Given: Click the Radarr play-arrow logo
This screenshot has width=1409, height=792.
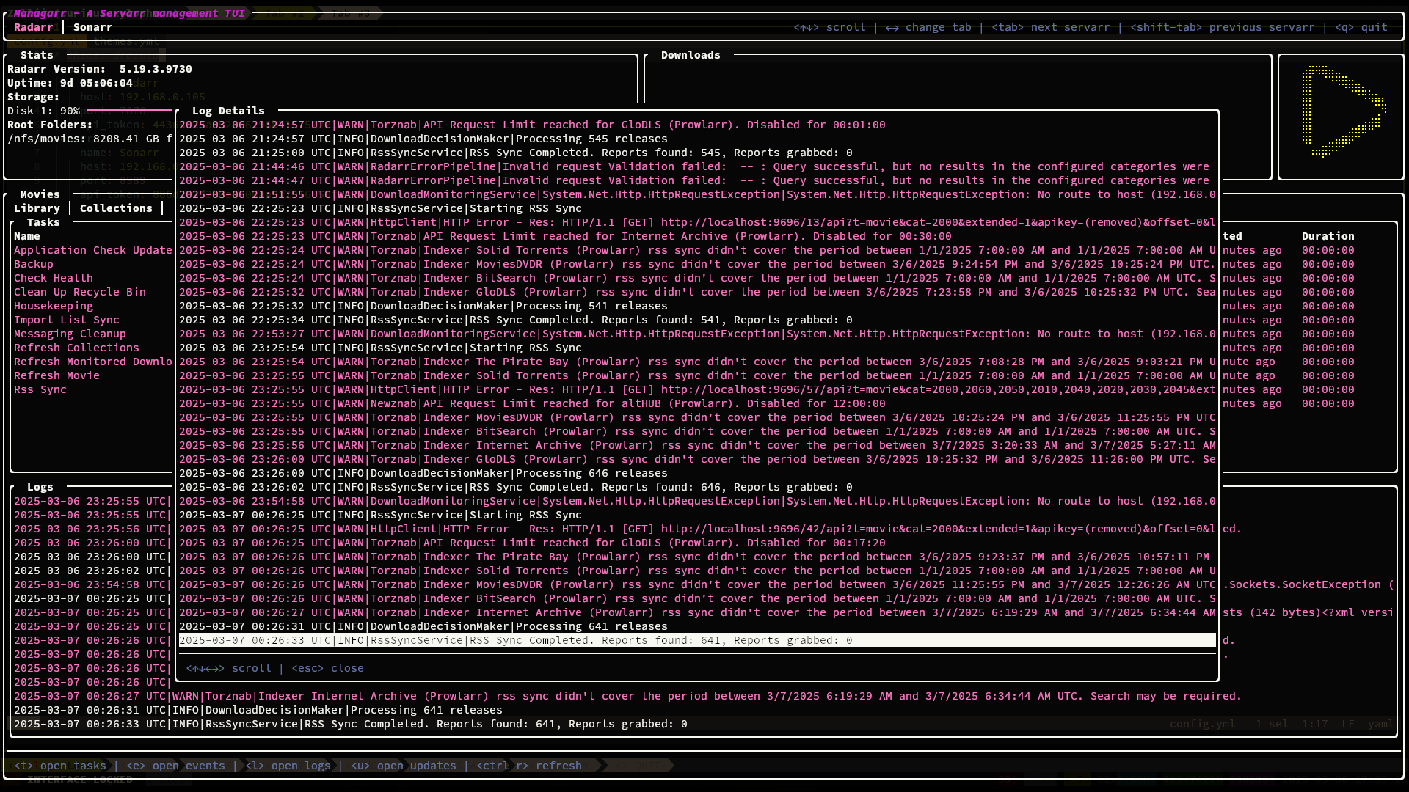Looking at the screenshot, I should tap(1341, 112).
